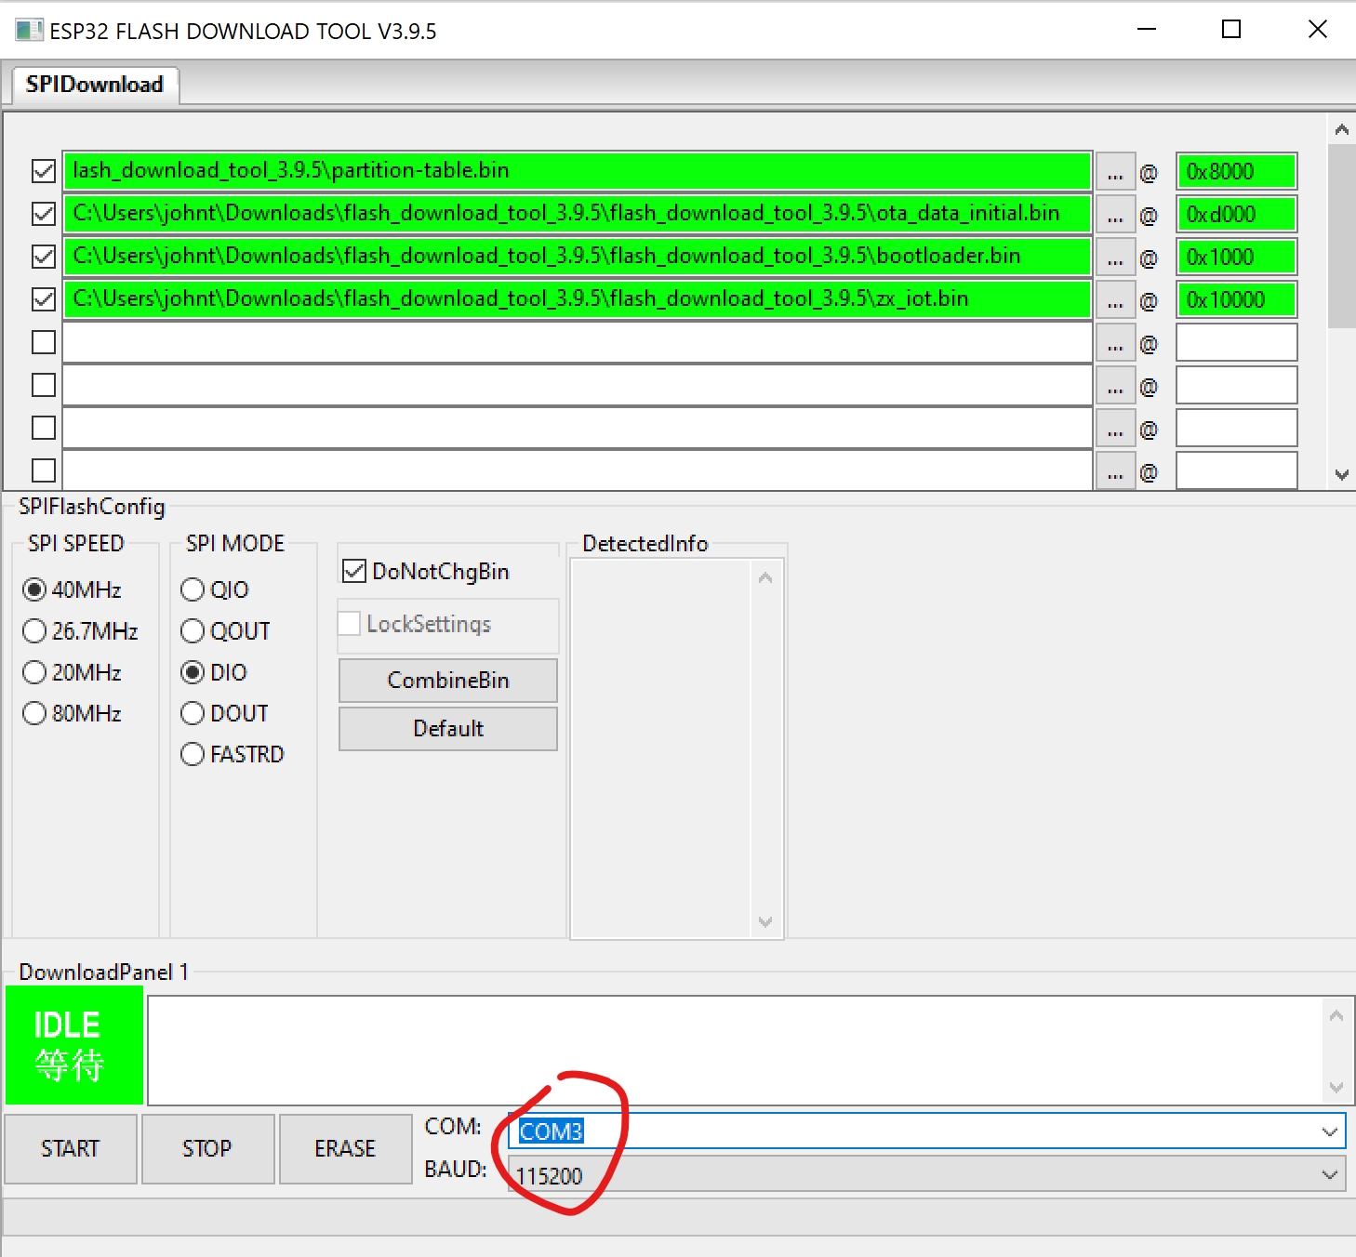The height and width of the screenshot is (1257, 1356).
Task: Open the ESP32 app icon system menu
Action: click(x=29, y=31)
